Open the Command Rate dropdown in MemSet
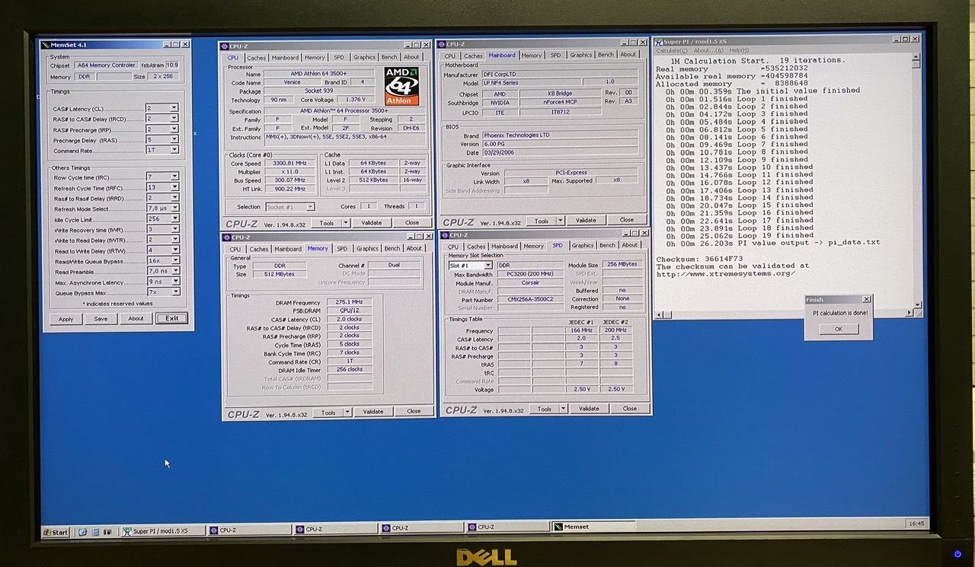The image size is (975, 567). tap(174, 151)
